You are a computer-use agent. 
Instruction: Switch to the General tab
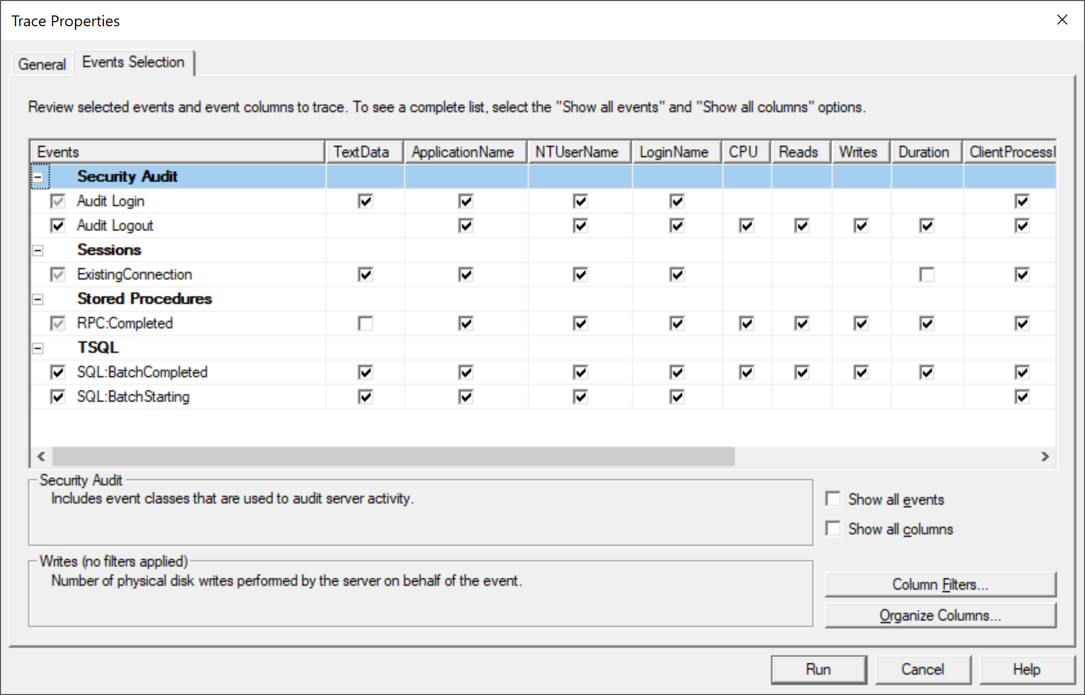pyautogui.click(x=42, y=64)
